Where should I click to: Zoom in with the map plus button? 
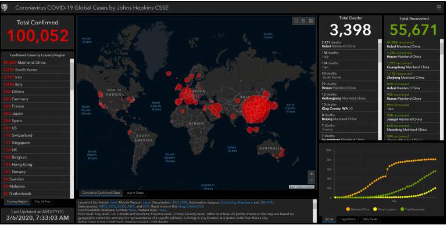click(x=312, y=174)
